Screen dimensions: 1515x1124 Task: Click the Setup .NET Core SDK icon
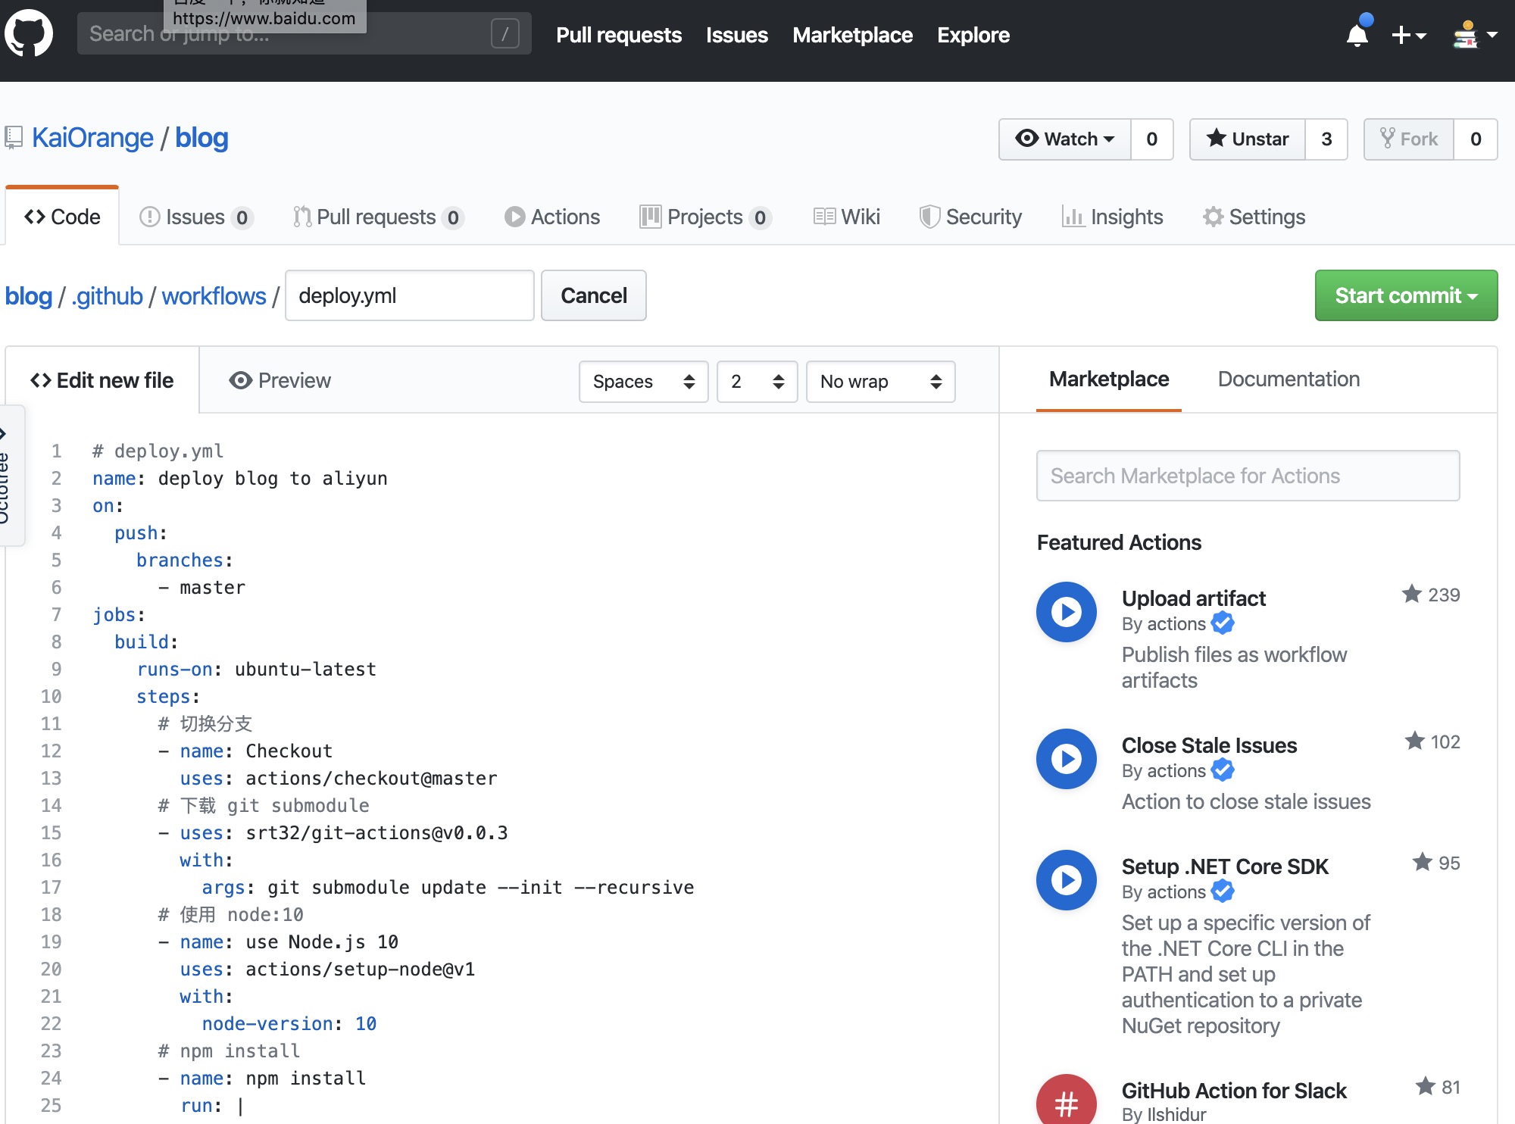[1067, 880]
